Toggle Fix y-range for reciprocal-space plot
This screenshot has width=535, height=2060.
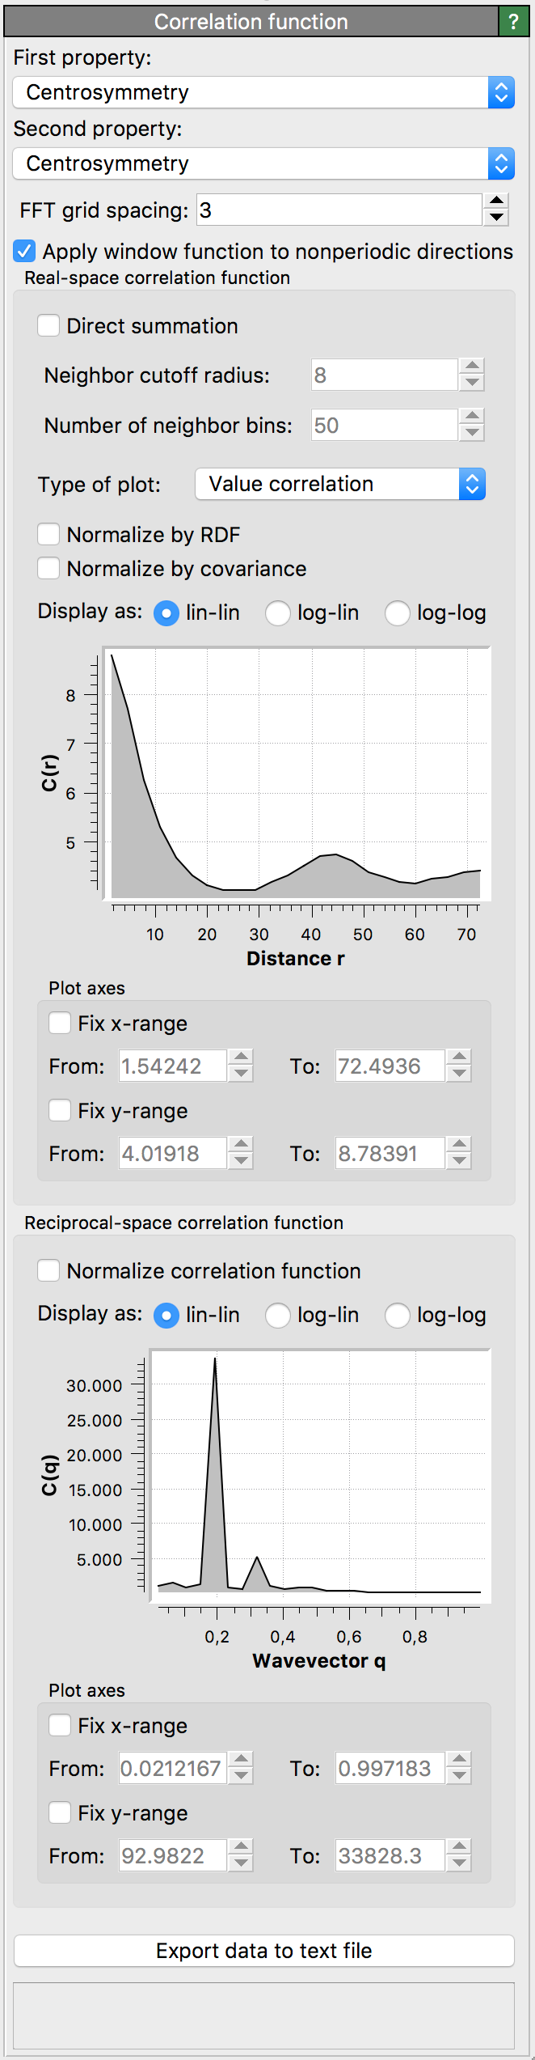[60, 1813]
